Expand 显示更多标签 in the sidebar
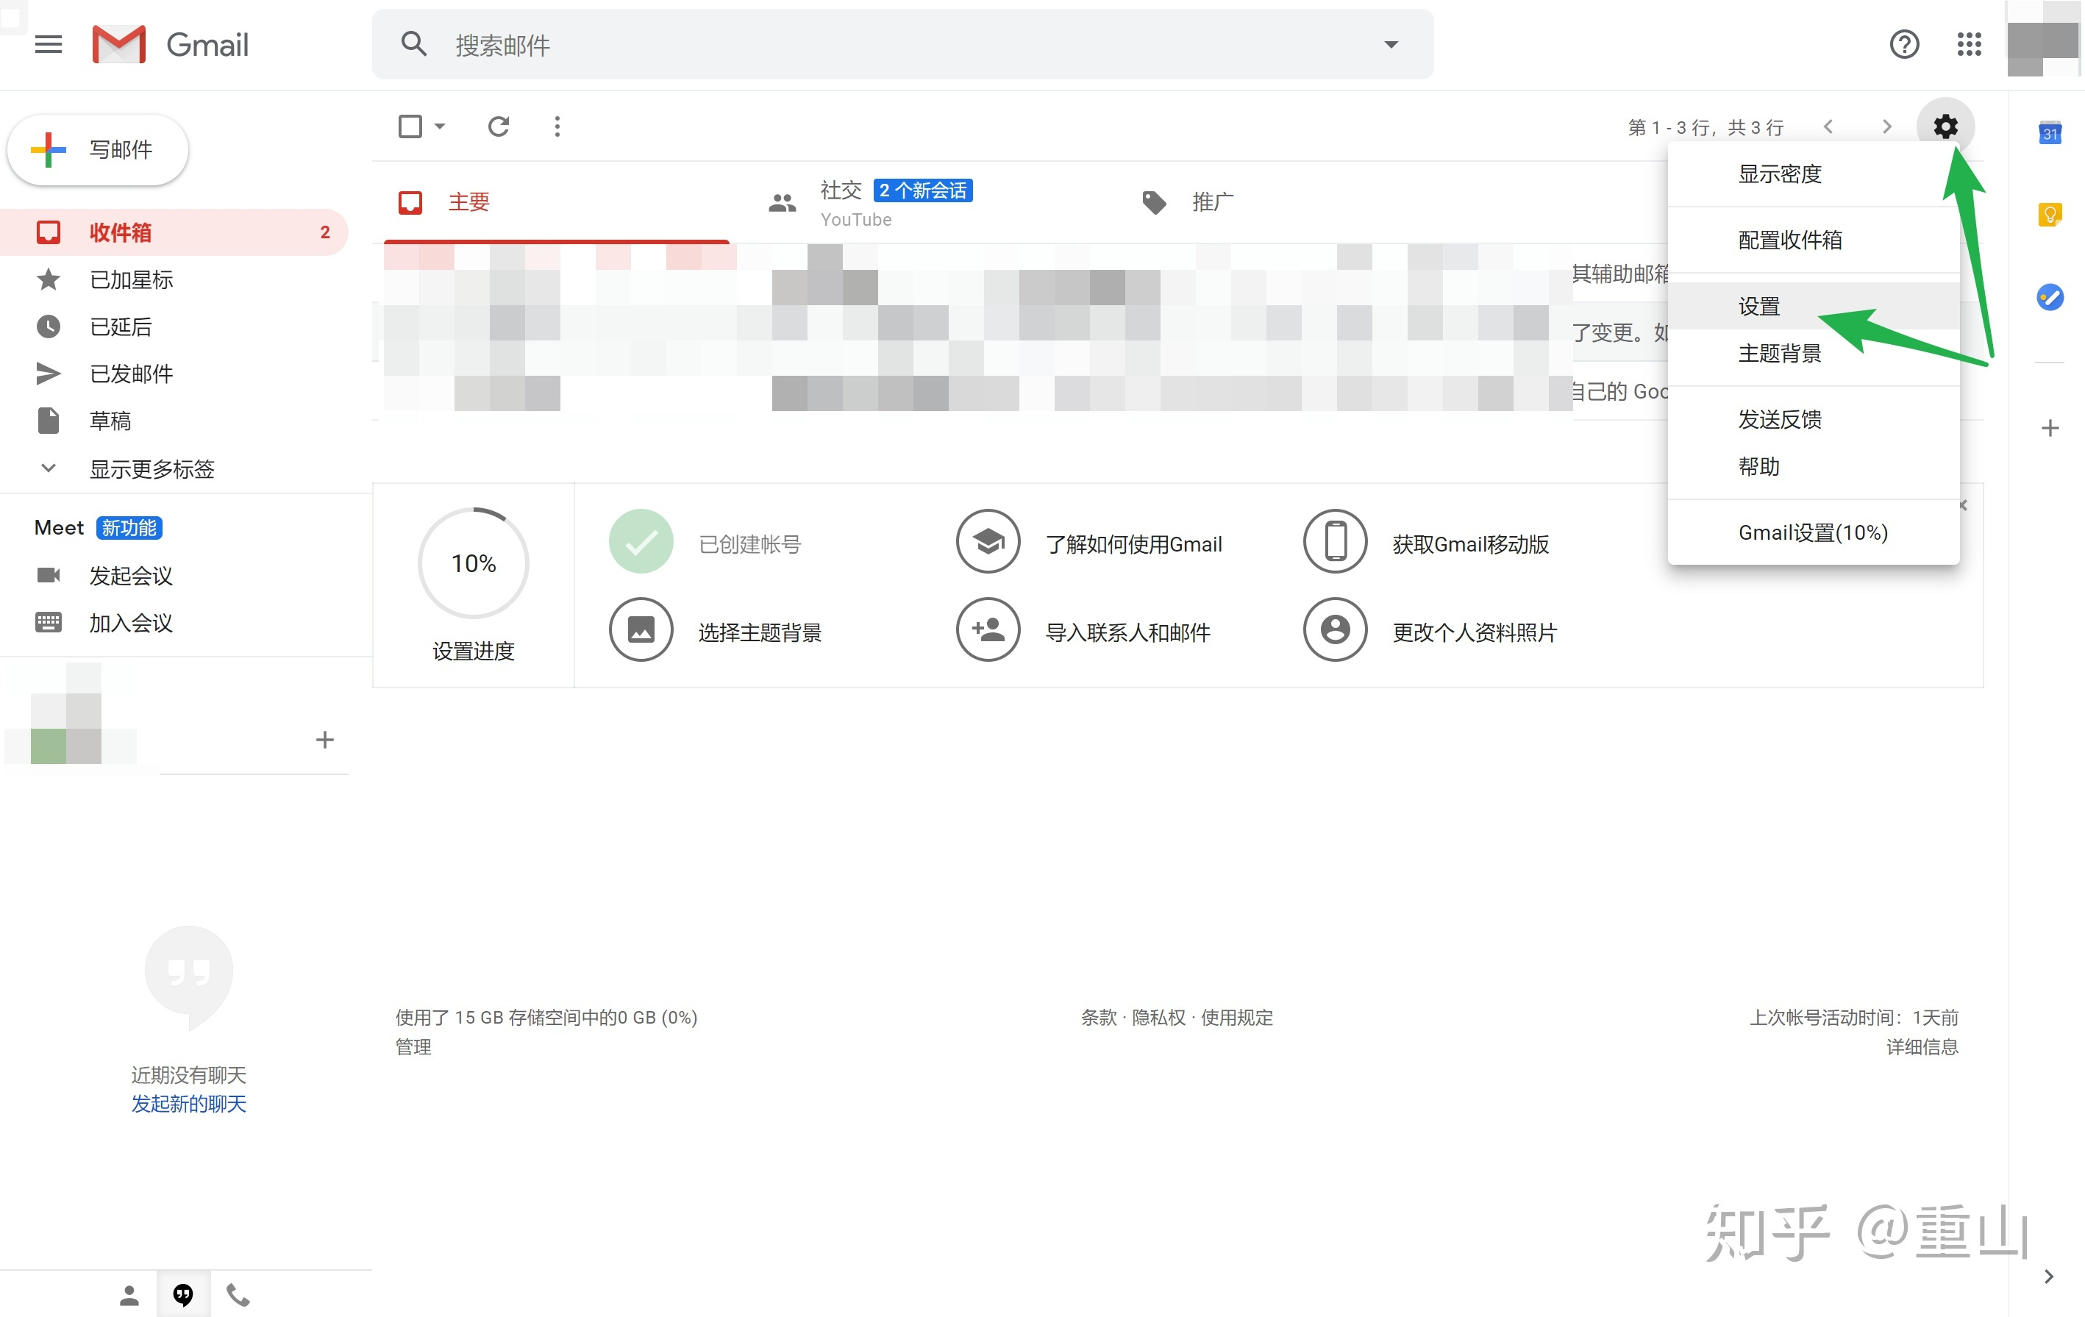2085x1317 pixels. 152,468
